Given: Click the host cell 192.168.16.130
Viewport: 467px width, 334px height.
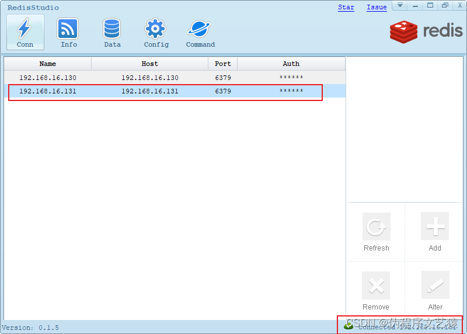Looking at the screenshot, I should 150,78.
